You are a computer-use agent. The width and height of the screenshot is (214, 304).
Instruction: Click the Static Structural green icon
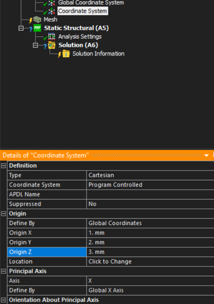37,28
